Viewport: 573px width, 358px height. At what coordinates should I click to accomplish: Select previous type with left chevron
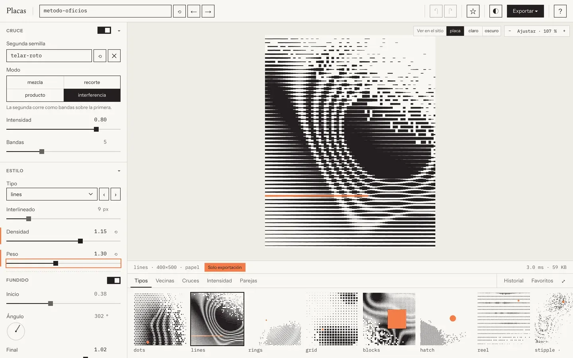coord(104,194)
